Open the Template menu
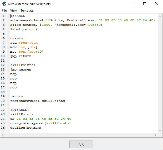The image size is (163, 150). [27, 11]
